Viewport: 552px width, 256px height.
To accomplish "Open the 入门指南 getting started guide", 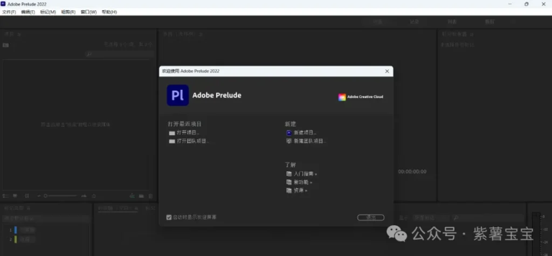I will point(305,174).
